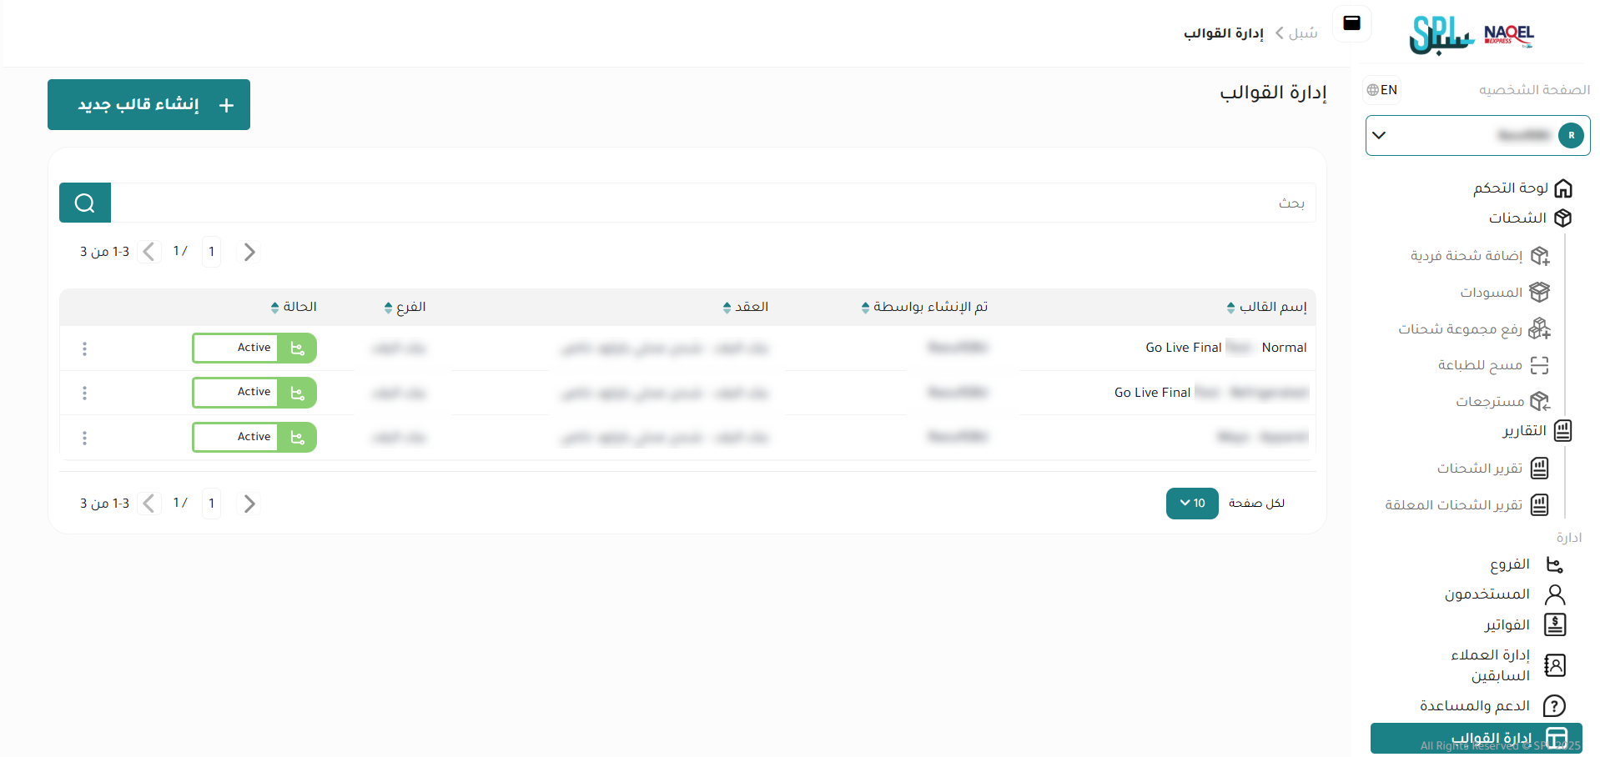1600x757 pixels.
Task: Sort table by template name column
Action: (1267, 308)
